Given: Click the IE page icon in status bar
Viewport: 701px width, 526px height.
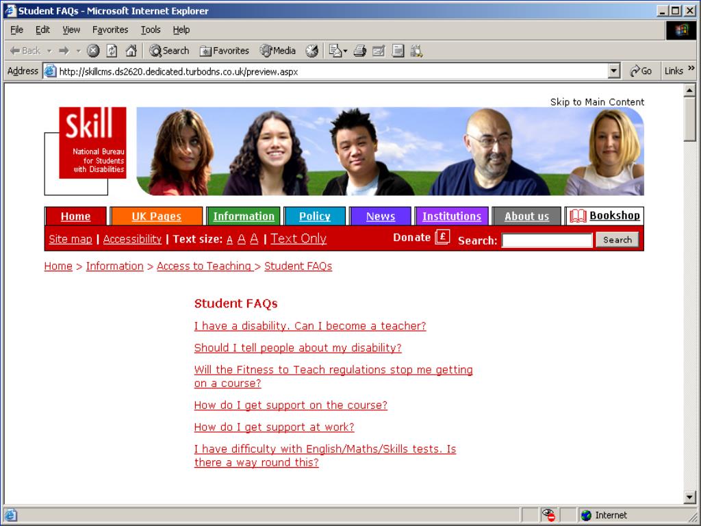Looking at the screenshot, I should coord(10,515).
